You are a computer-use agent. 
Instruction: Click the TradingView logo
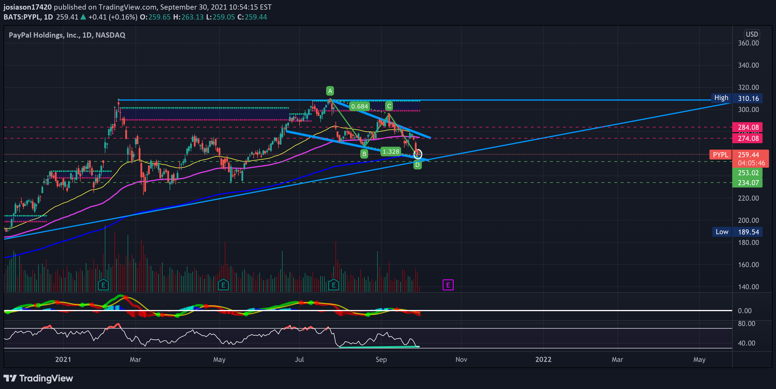click(38, 378)
